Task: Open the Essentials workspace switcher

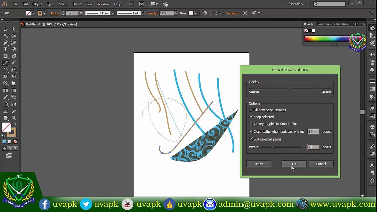Action: [298, 4]
